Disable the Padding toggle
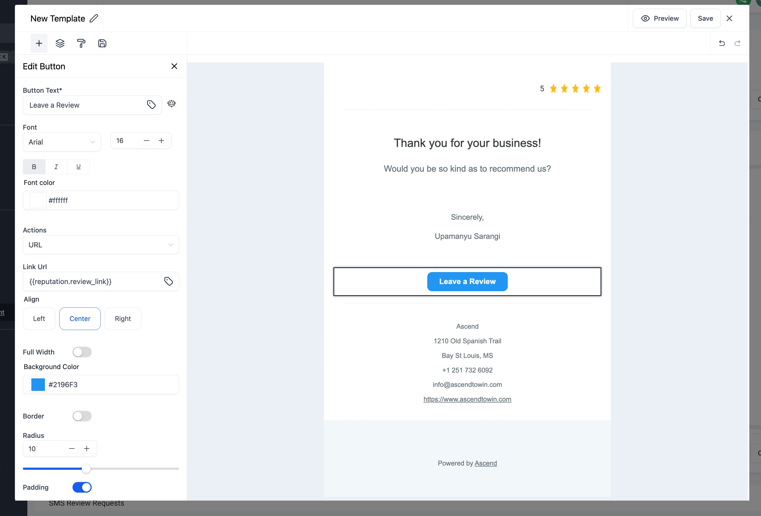The image size is (761, 516). tap(82, 488)
